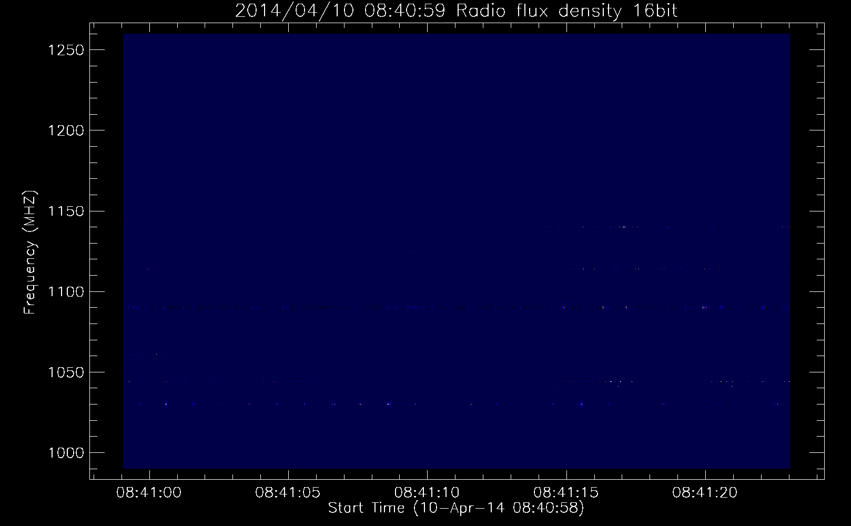Viewport: 851px width, 526px height.
Task: Click the 08:41:20 time tick label
Action: 705,493
